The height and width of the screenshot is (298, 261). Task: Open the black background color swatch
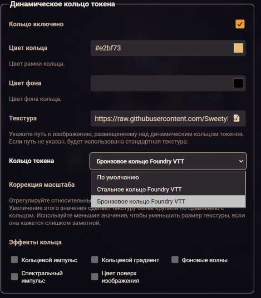pyautogui.click(x=238, y=83)
